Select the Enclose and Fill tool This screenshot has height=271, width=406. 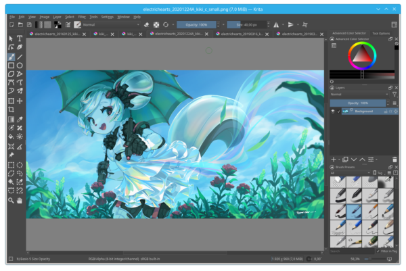pyautogui.click(x=20, y=137)
